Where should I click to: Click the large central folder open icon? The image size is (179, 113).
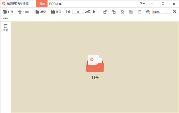(x=95, y=64)
